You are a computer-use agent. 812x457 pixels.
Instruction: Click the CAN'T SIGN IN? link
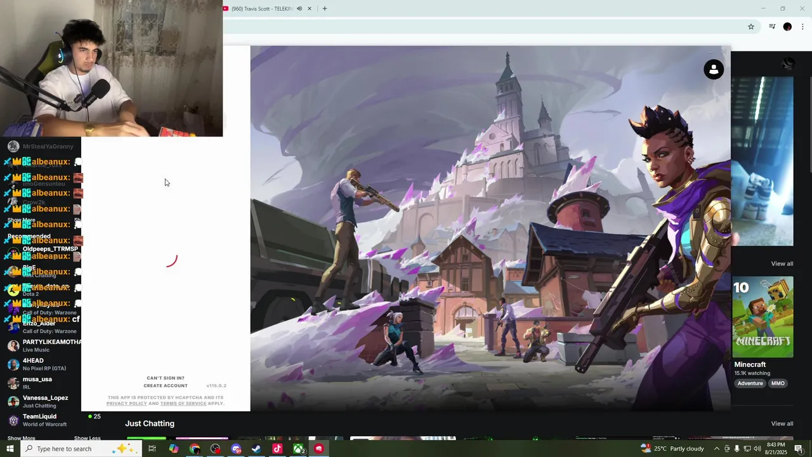166,378
